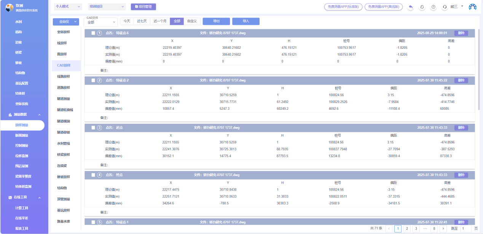Open the customer service headset icon
This screenshot has height=234, width=483.
pos(445,7)
